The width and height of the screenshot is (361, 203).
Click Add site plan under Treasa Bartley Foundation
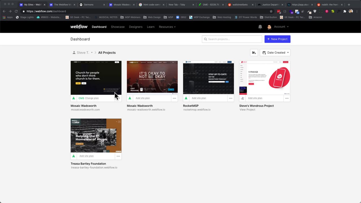[x=87, y=156]
